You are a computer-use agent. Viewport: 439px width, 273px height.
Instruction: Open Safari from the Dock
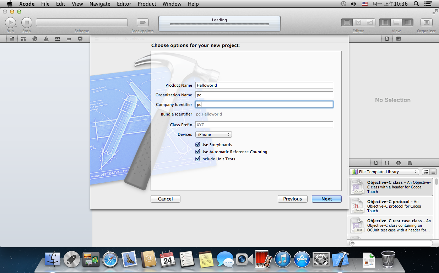(x=110, y=259)
